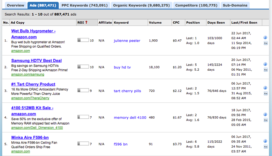The image size is (272, 156).
Task: Select volume value 1,900
Action: pos(153,40)
